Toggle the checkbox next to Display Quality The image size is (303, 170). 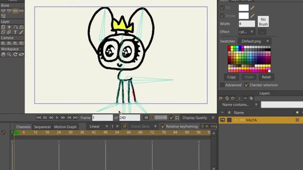171,118
